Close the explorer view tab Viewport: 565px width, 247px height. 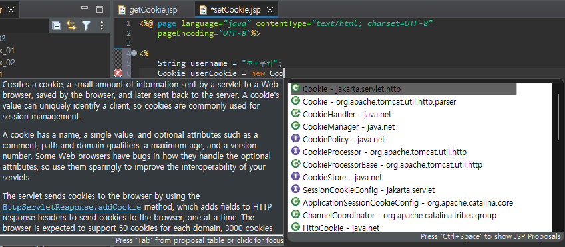pyautogui.click(x=11, y=11)
